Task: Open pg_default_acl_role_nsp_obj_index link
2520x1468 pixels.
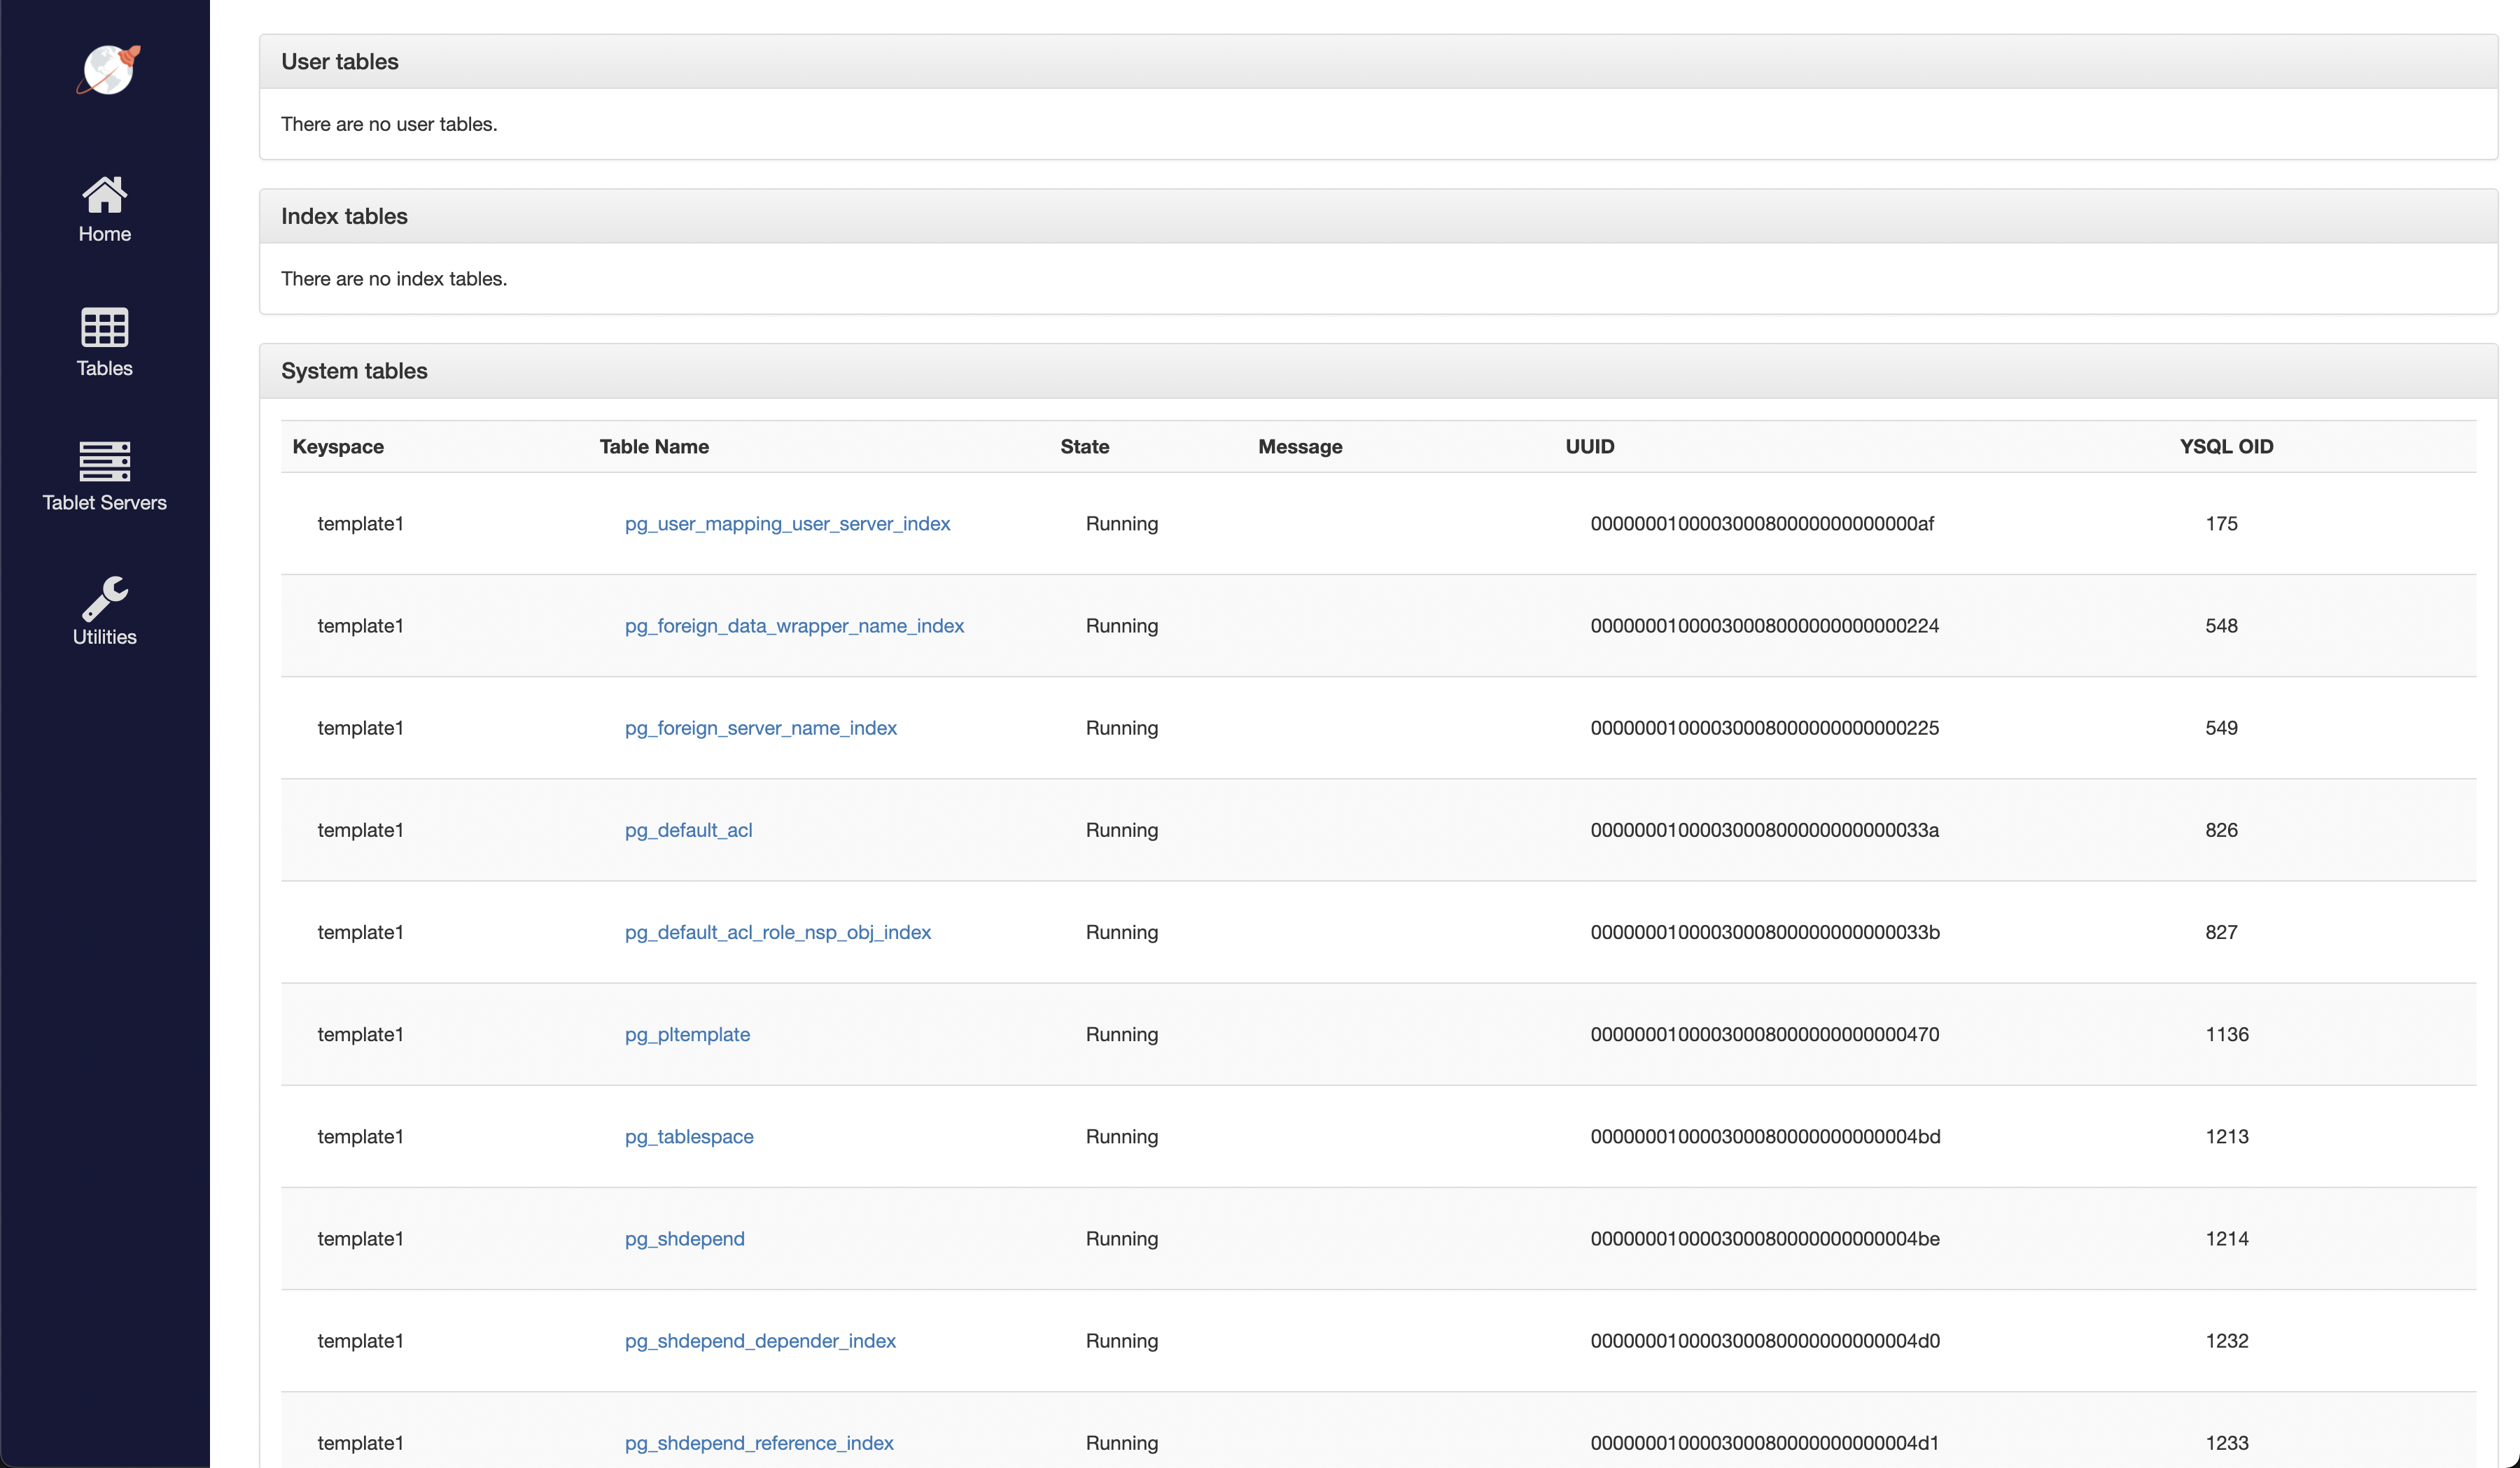Action: [x=777, y=932]
